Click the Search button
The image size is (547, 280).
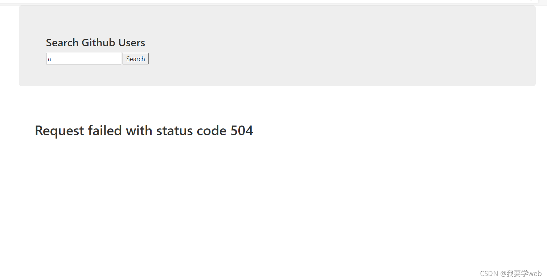click(x=135, y=59)
